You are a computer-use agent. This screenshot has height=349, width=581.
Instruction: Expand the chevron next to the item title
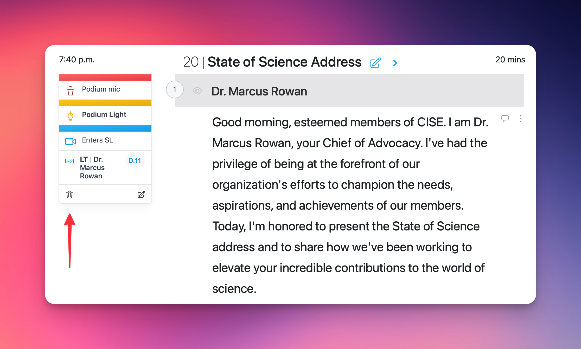[395, 63]
